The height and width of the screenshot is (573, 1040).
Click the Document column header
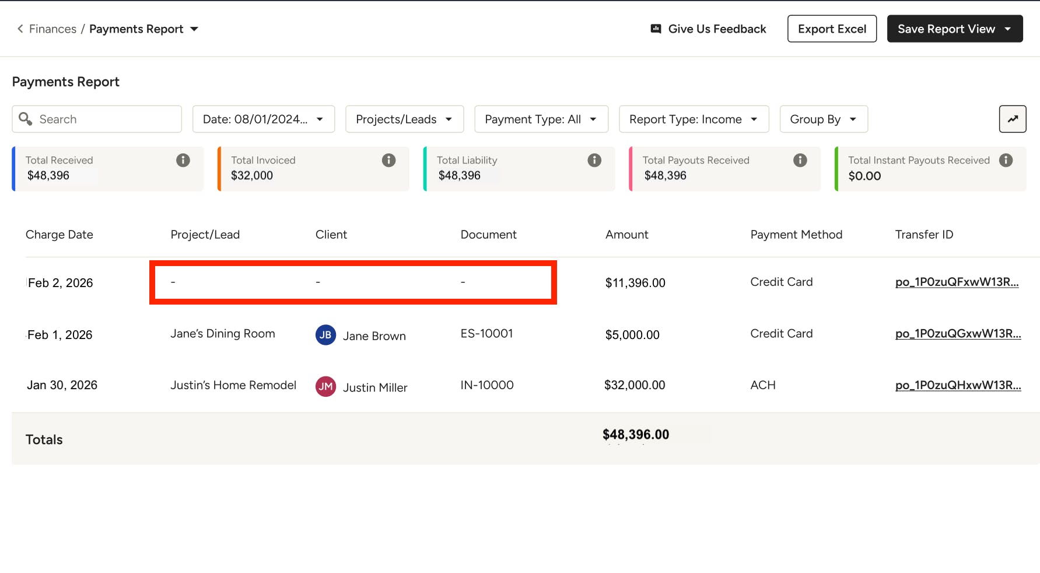tap(488, 235)
